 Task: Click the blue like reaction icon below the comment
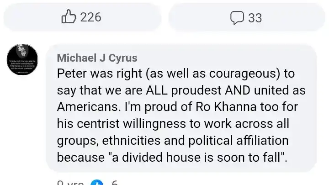pos(97,183)
